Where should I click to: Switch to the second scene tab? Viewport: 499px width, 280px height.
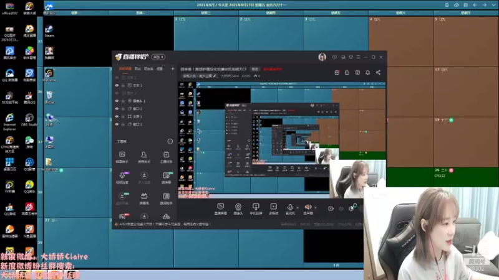[x=137, y=68]
